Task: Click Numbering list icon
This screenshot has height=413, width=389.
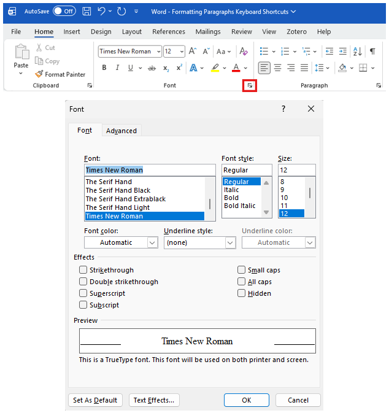Action: click(285, 51)
